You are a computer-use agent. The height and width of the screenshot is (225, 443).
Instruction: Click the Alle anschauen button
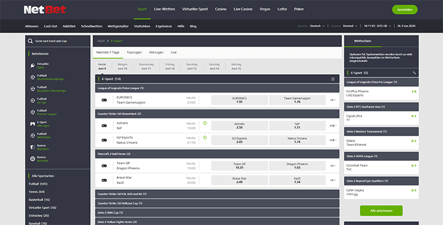(381, 210)
